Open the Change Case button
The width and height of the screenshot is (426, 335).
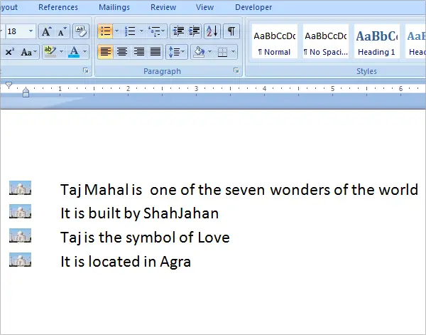28,52
